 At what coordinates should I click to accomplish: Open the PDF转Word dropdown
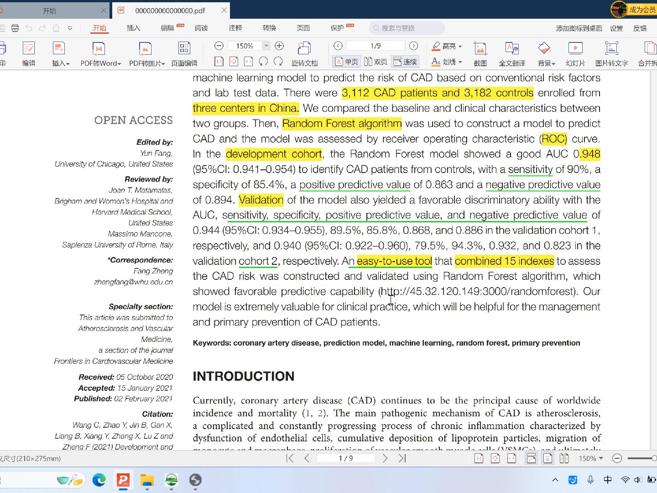pyautogui.click(x=101, y=53)
